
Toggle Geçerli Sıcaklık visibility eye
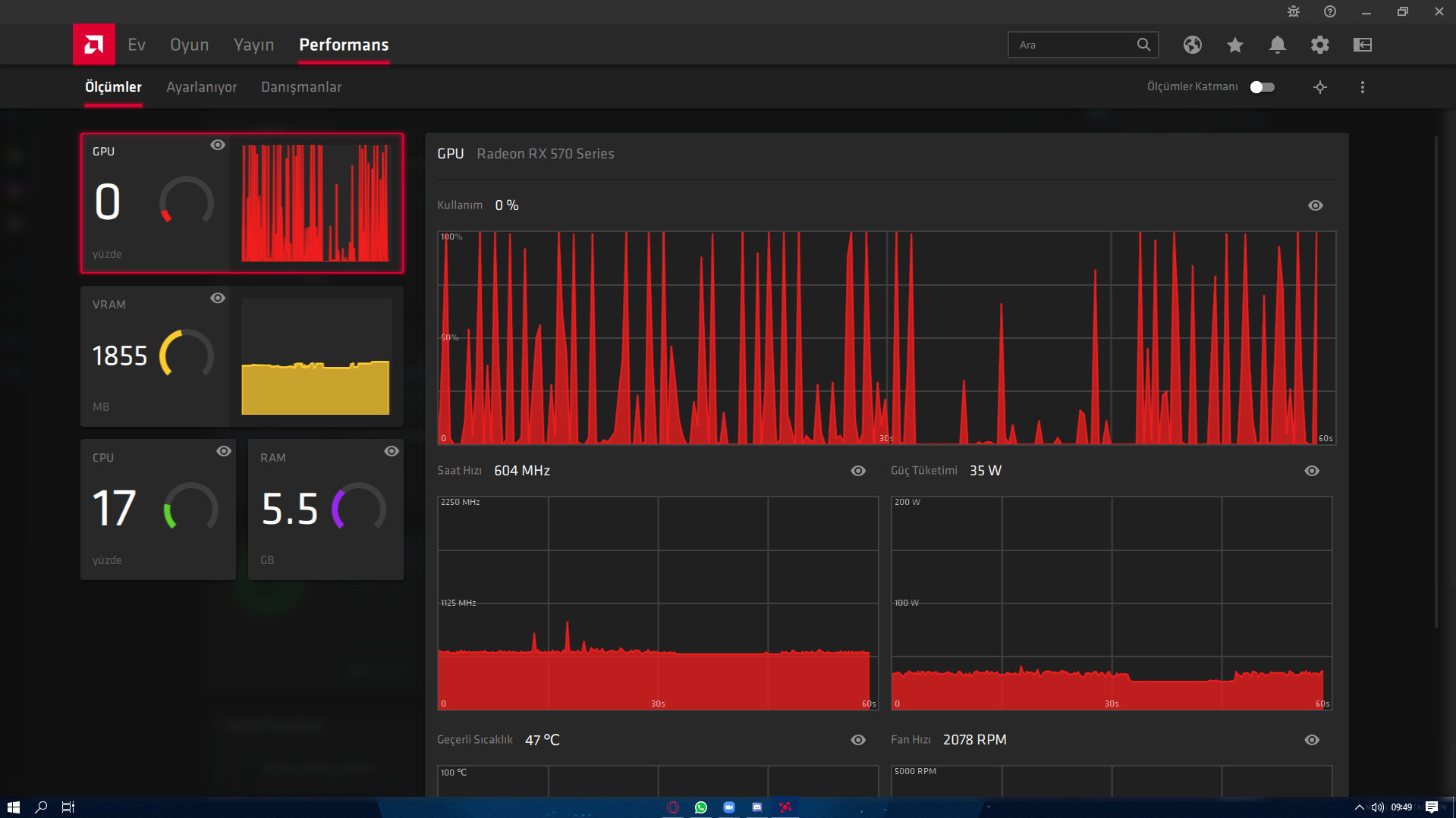point(858,740)
